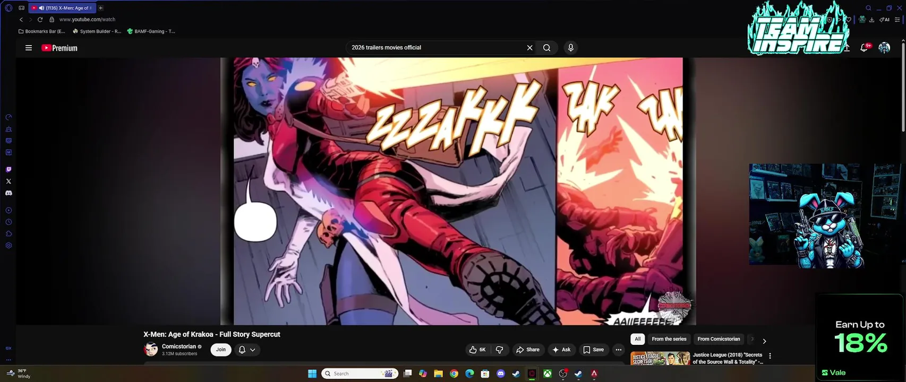906x382 pixels.
Task: Like the video (6K)
Action: point(477,350)
